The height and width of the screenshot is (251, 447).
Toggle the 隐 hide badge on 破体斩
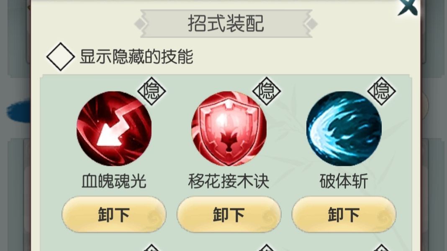[381, 91]
